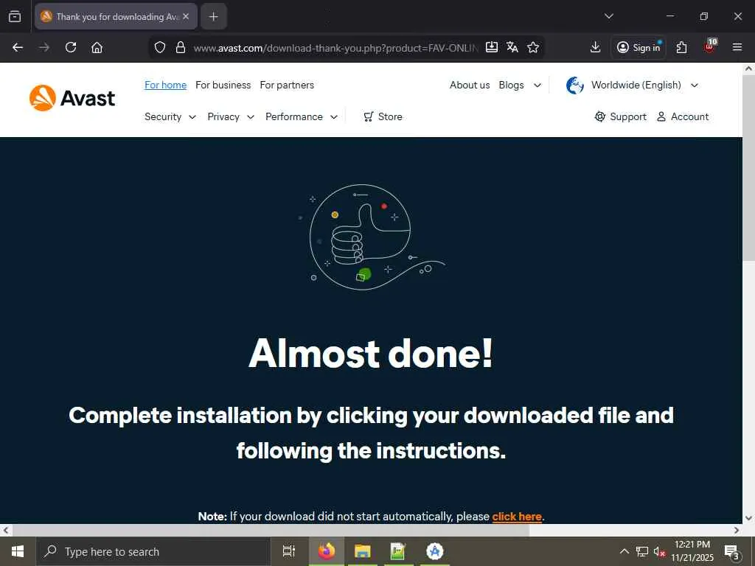Click the blue circular A app in the taskbar
755x566 pixels.
click(x=435, y=551)
